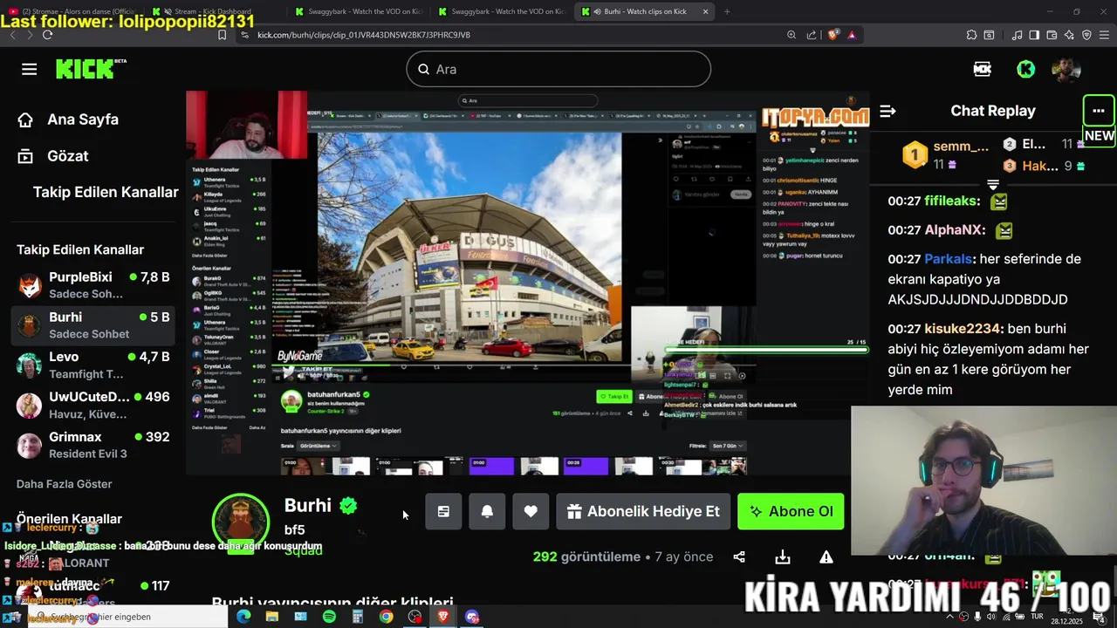This screenshot has width=1117, height=628.
Task: Switch to Stream - Kick Dashboard tab
Action: tap(213, 11)
